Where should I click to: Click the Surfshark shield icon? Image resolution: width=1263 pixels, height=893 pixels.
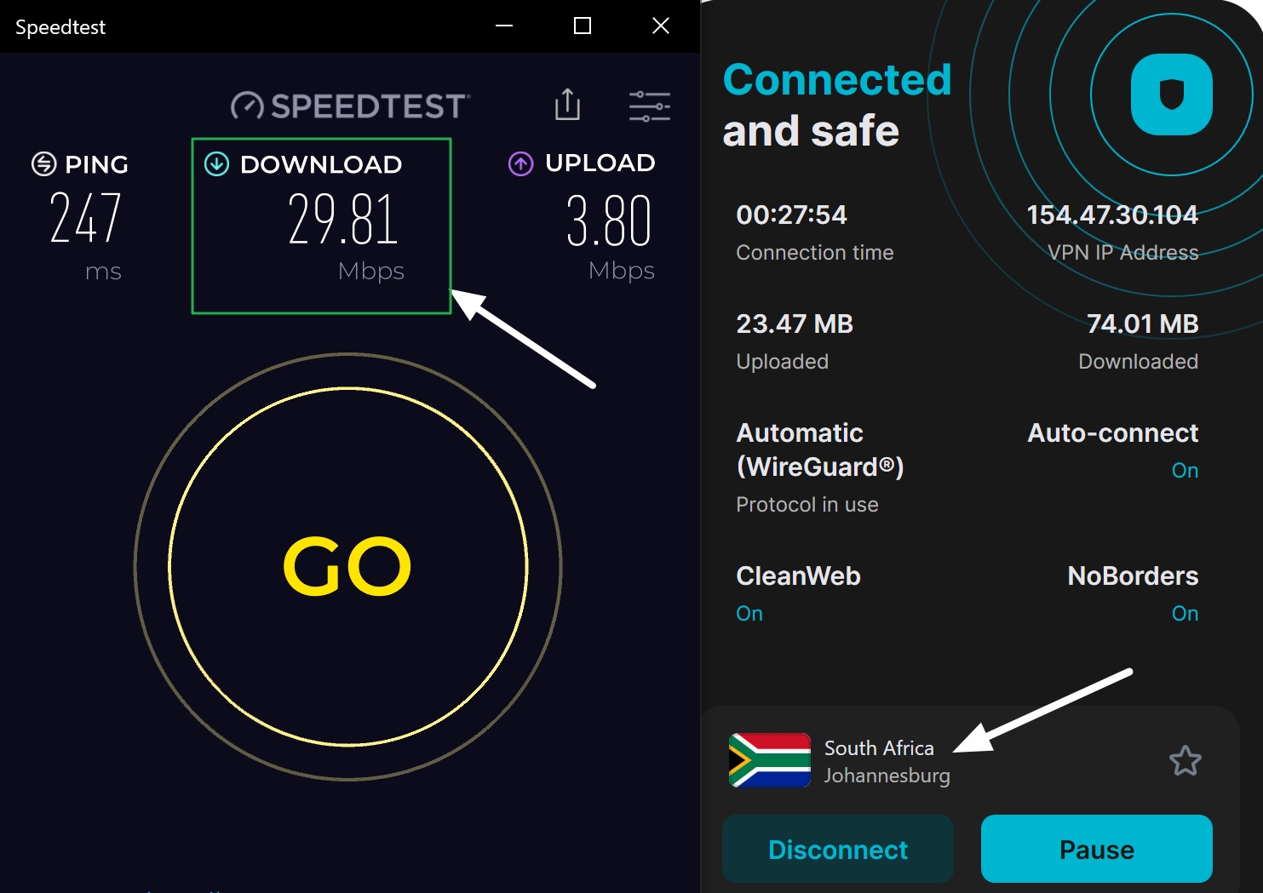point(1172,95)
